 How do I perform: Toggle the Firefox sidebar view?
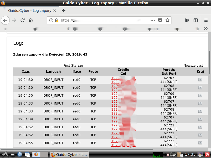pos(196,20)
